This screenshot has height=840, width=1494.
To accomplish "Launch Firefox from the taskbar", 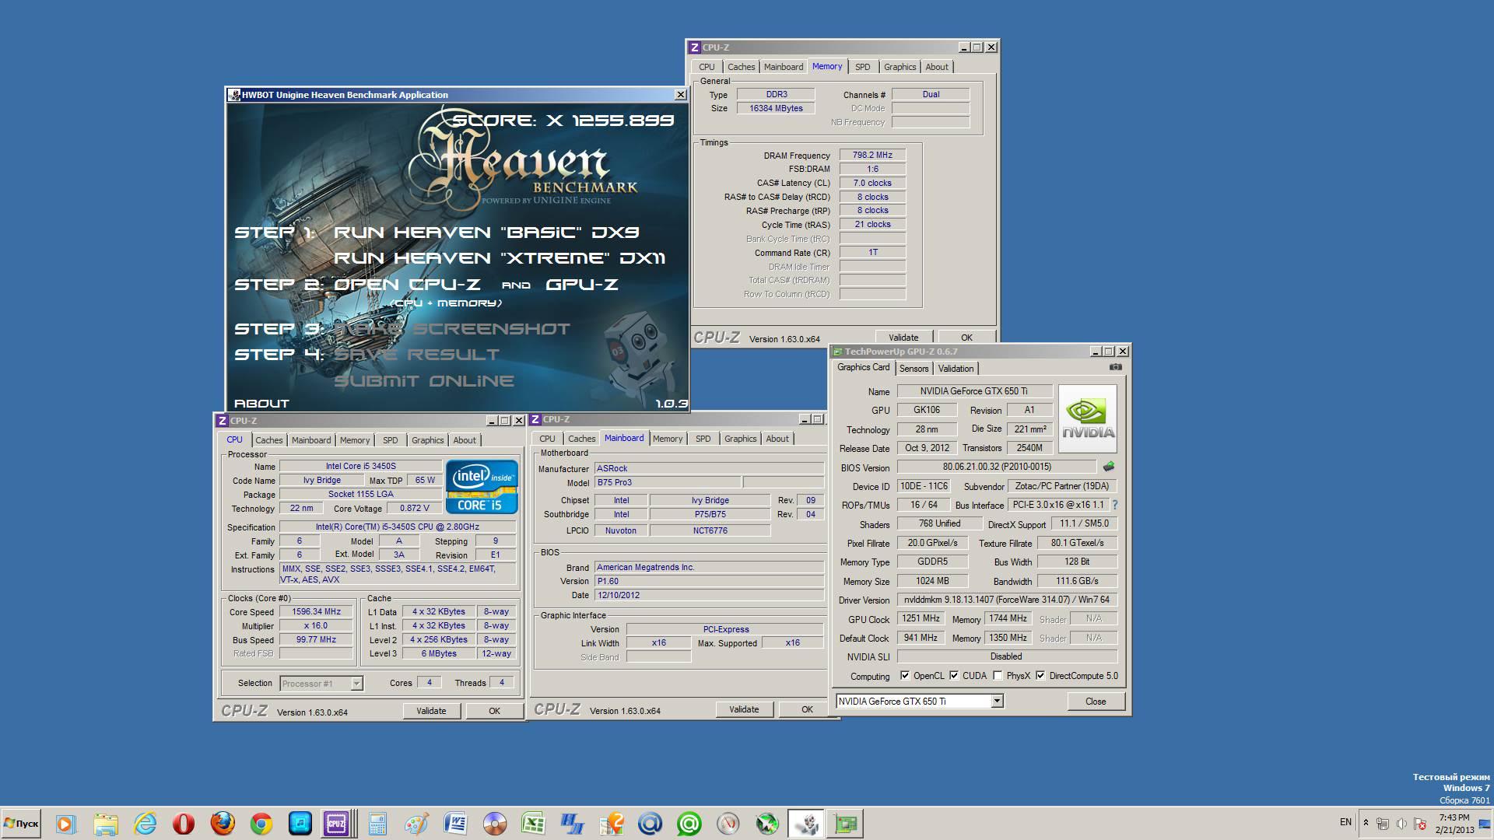I will [223, 824].
